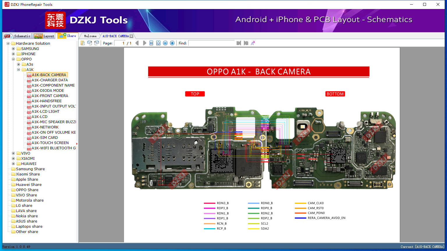The image size is (447, 251).
Task: Click the BOTTOM label on the schematic
Action: pos(335,94)
